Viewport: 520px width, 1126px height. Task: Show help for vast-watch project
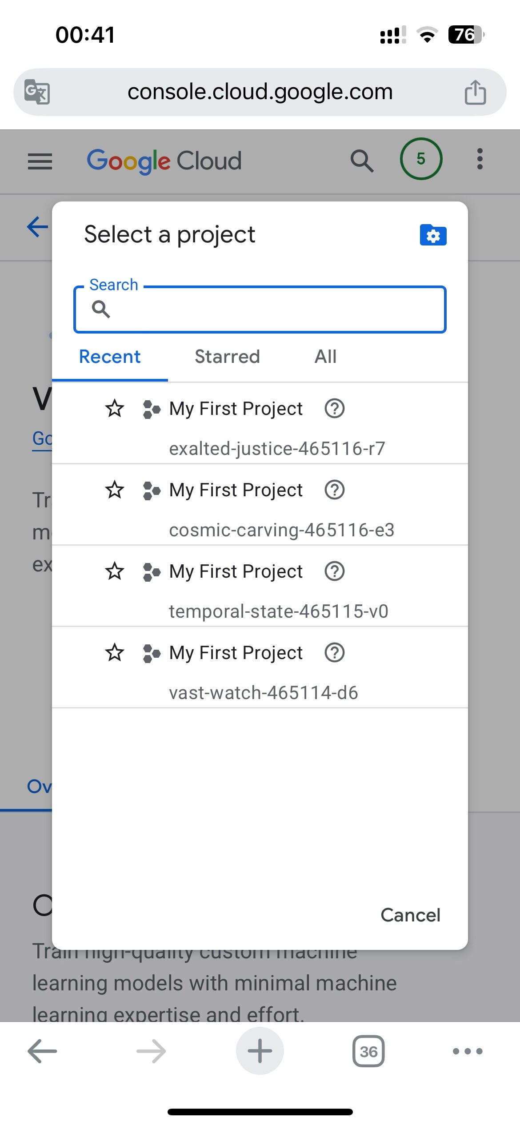[x=334, y=653]
